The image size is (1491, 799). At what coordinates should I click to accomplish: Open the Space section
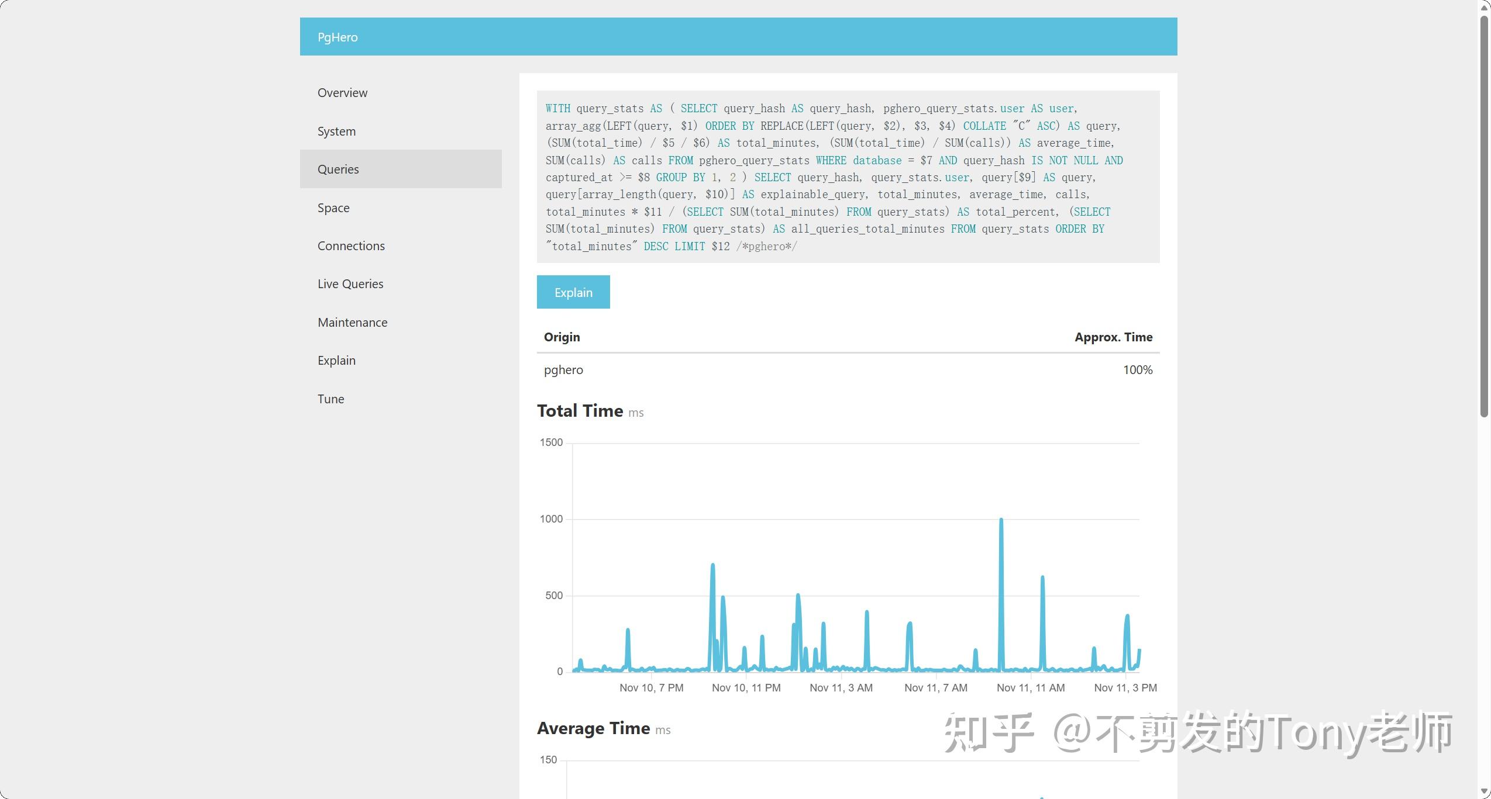[x=401, y=207]
